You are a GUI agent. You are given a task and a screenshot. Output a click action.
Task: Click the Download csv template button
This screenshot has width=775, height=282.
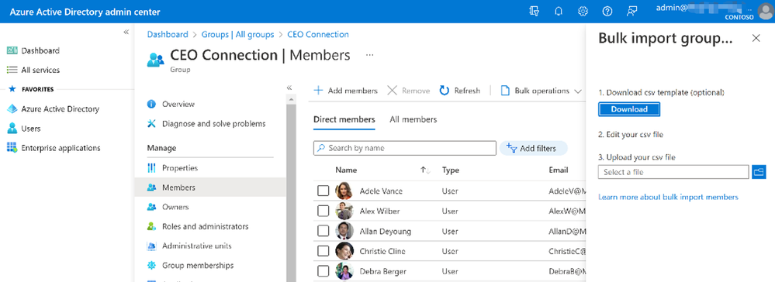pyautogui.click(x=629, y=109)
